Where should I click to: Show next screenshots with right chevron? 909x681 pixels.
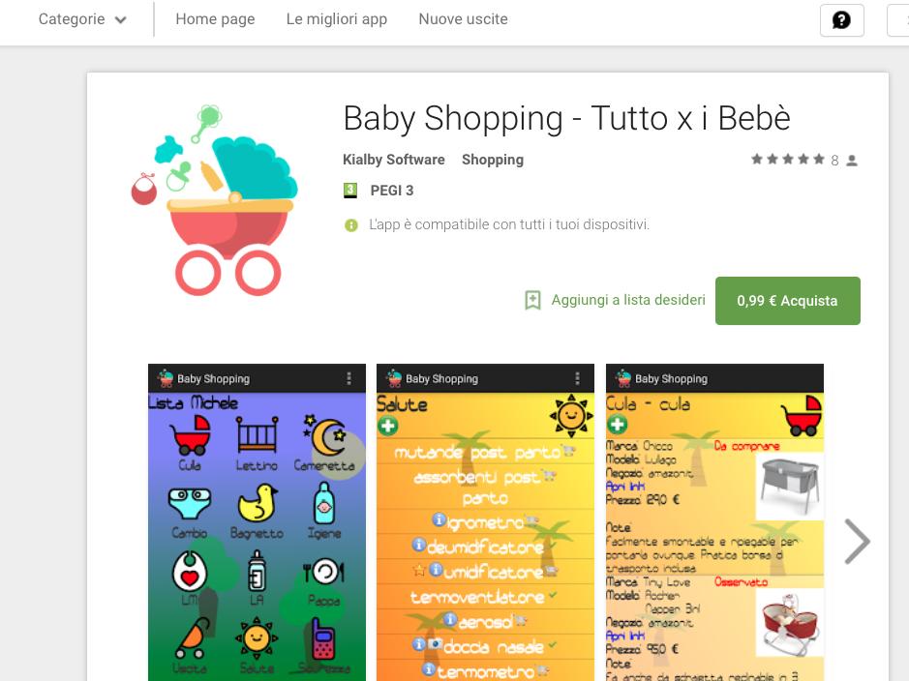(x=857, y=542)
